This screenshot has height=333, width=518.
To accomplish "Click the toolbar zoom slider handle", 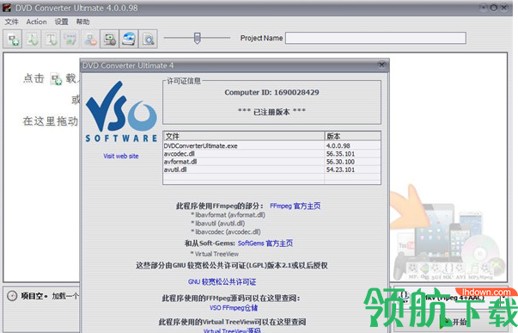I will click(198, 38).
